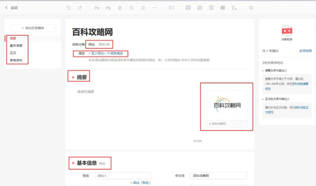Click the redo arrow in the toolbar

point(80,8)
